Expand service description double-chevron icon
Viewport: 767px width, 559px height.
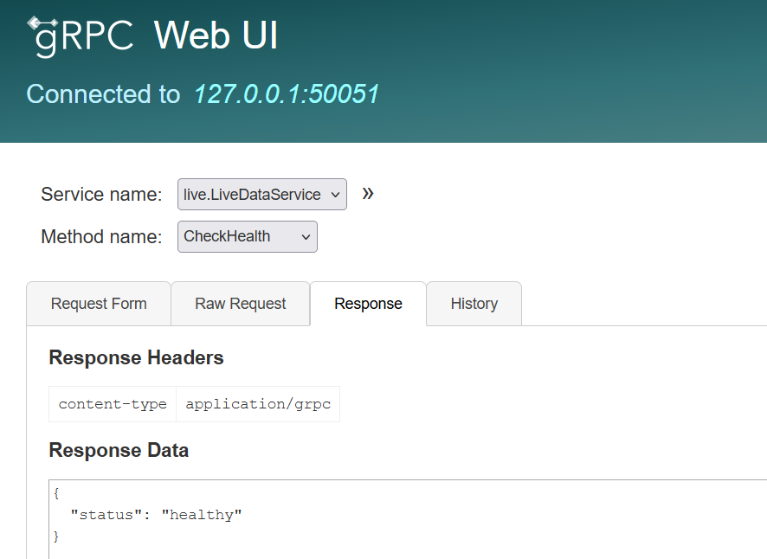point(368,194)
